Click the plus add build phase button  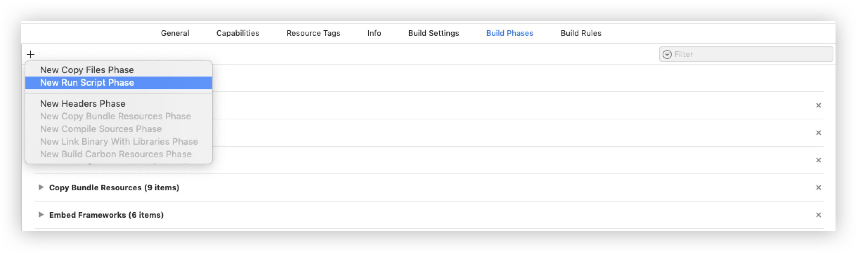point(31,54)
